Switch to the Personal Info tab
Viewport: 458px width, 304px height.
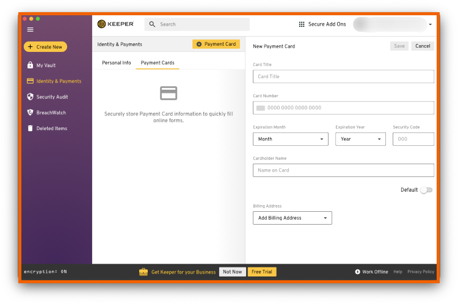tap(116, 63)
